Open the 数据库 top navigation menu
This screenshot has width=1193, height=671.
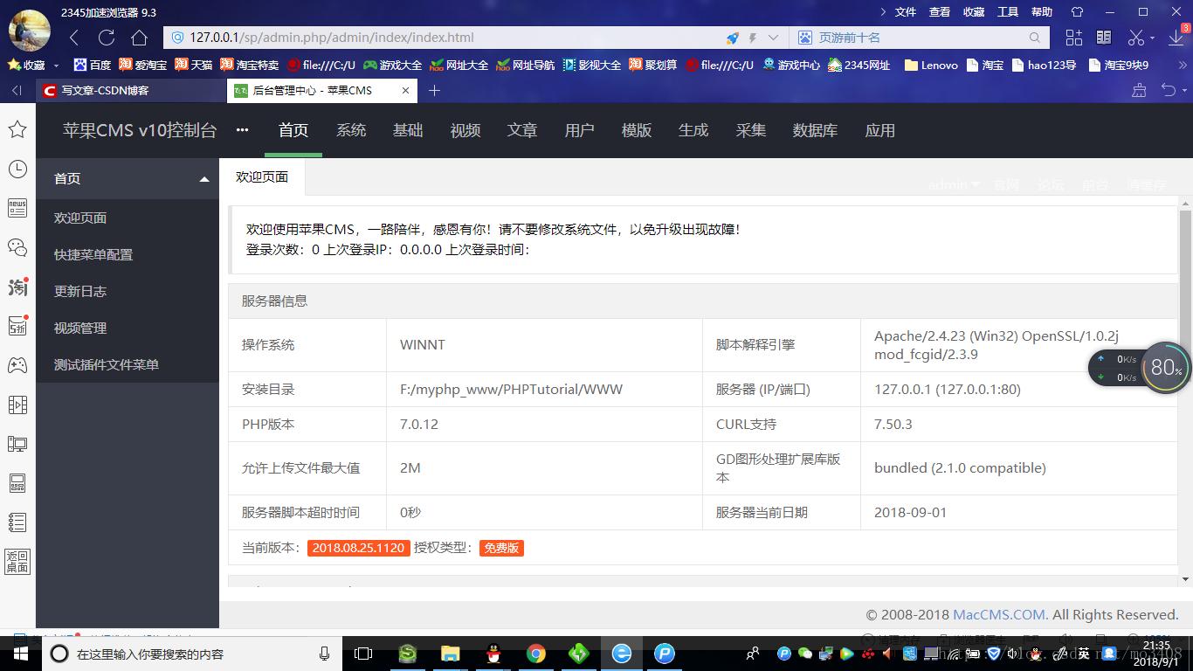click(815, 130)
